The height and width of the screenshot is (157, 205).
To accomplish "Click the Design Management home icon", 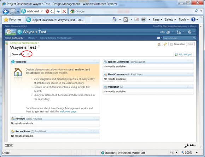I will pos(10,32).
